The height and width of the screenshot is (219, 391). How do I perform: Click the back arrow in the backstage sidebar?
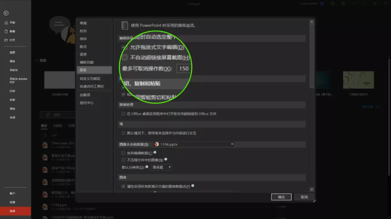click(x=6, y=13)
